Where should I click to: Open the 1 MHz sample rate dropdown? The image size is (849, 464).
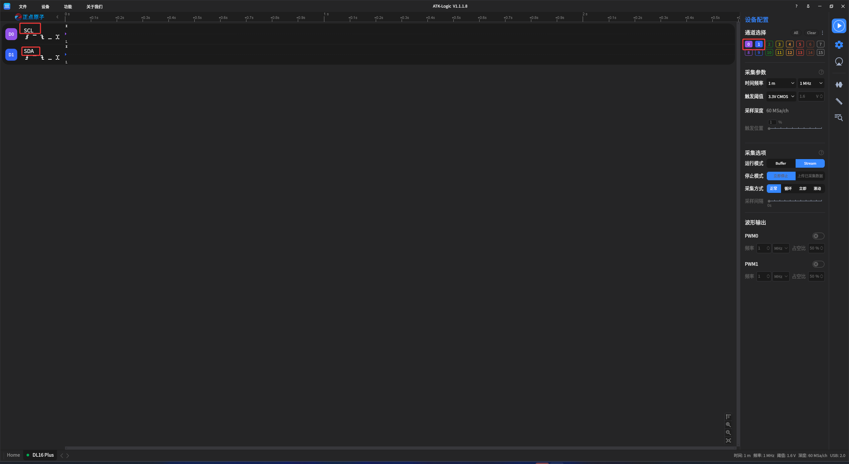[x=811, y=83]
